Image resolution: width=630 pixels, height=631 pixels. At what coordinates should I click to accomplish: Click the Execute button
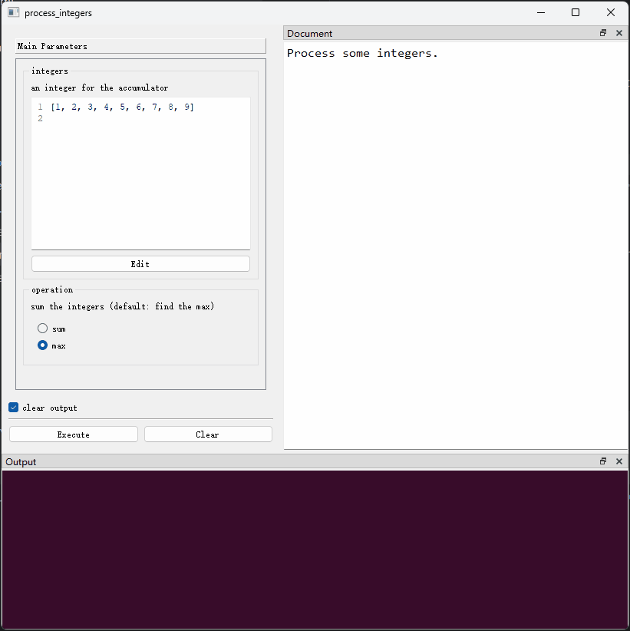[74, 434]
